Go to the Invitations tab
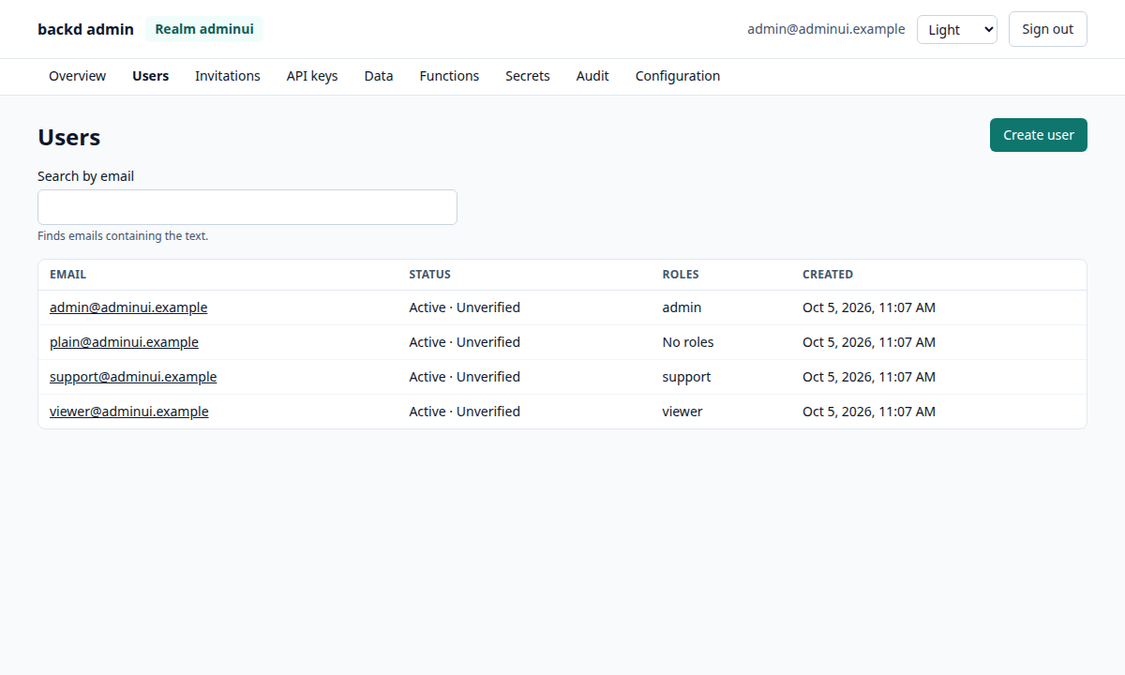 227,76
